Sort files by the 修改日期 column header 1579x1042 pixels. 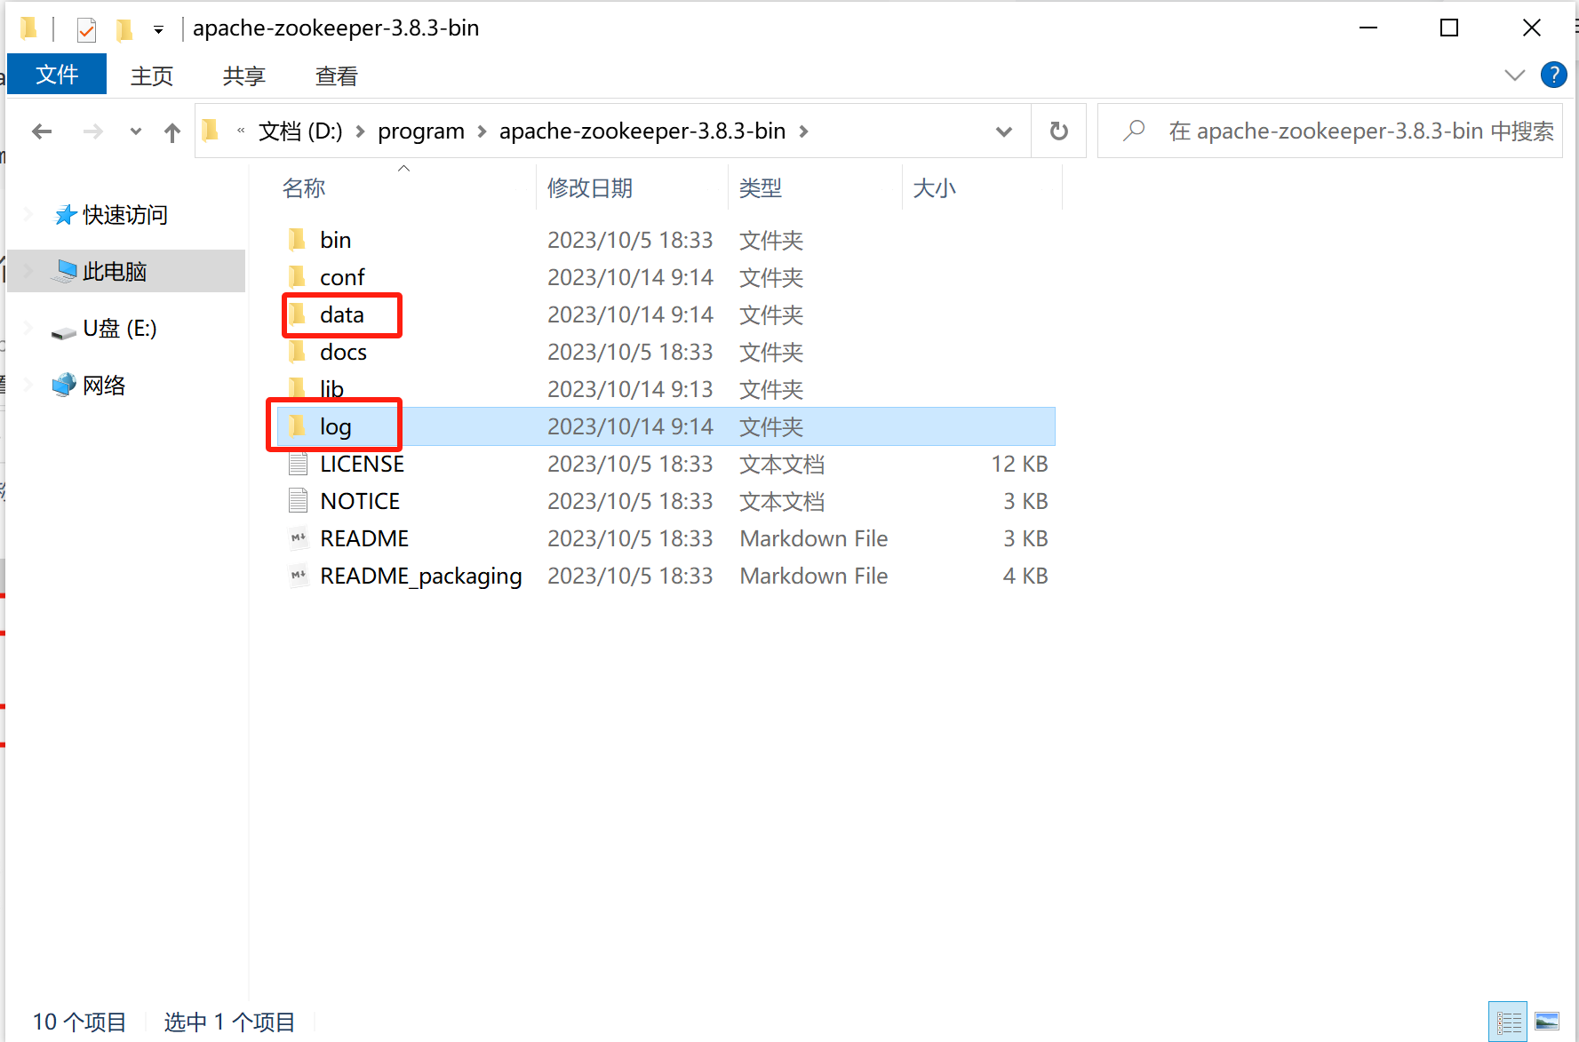tap(590, 187)
